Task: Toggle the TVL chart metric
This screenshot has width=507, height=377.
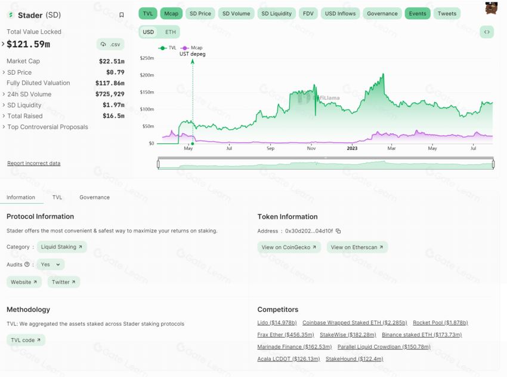Action: 148,14
